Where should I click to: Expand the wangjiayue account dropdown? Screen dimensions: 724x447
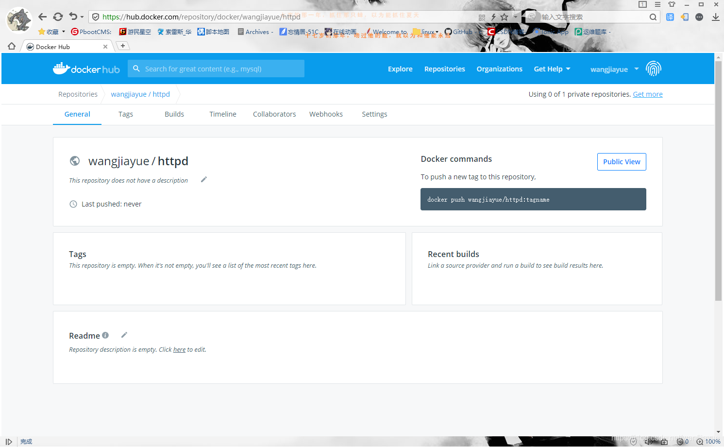(614, 69)
